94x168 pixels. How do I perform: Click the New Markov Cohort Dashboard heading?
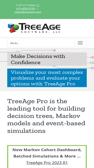click(47, 153)
